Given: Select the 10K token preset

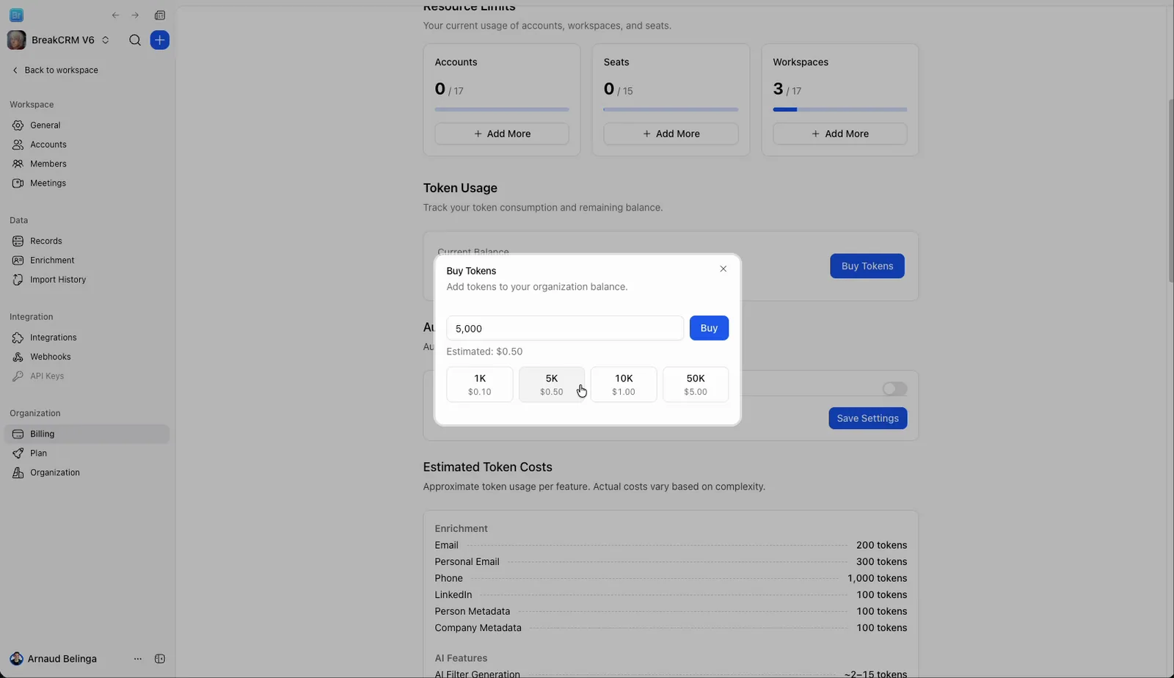Looking at the screenshot, I should [624, 384].
